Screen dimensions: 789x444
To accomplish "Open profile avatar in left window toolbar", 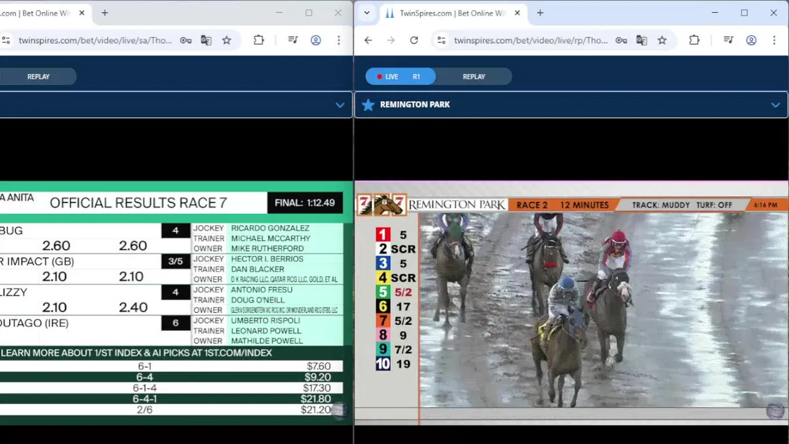I will [315, 40].
